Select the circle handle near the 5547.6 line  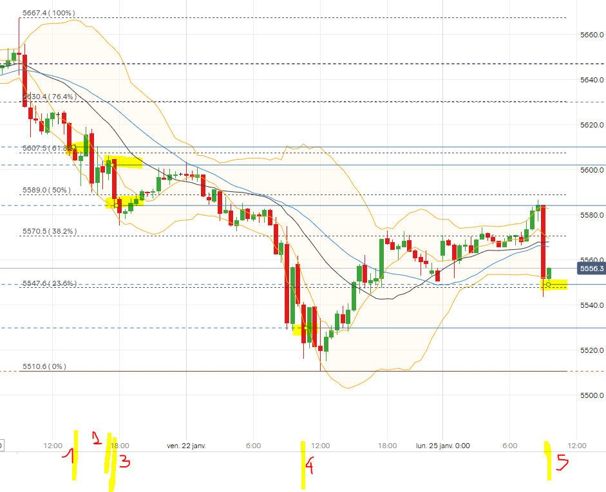pos(548,285)
